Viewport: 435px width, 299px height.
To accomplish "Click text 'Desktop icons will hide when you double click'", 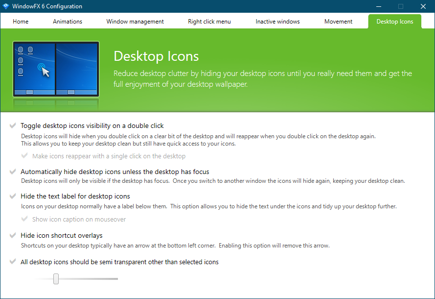I will pyautogui.click(x=198, y=140).
